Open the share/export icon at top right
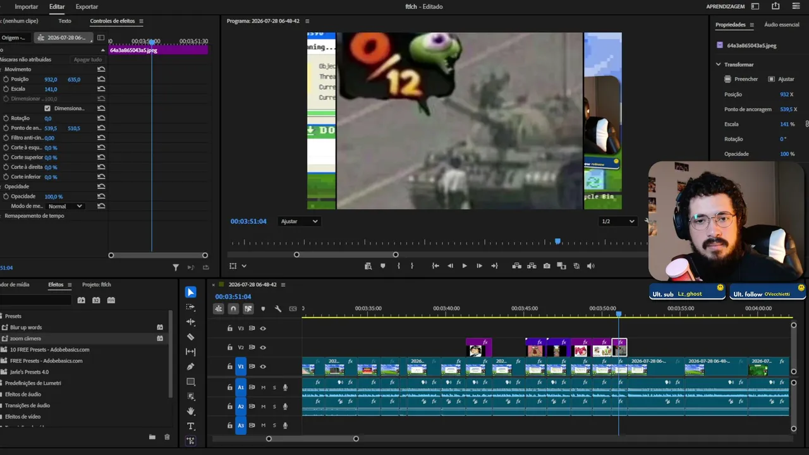809x455 pixels. 776,6
